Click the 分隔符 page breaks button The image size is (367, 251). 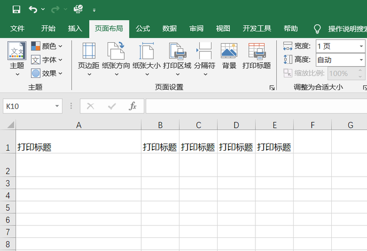[x=205, y=60]
